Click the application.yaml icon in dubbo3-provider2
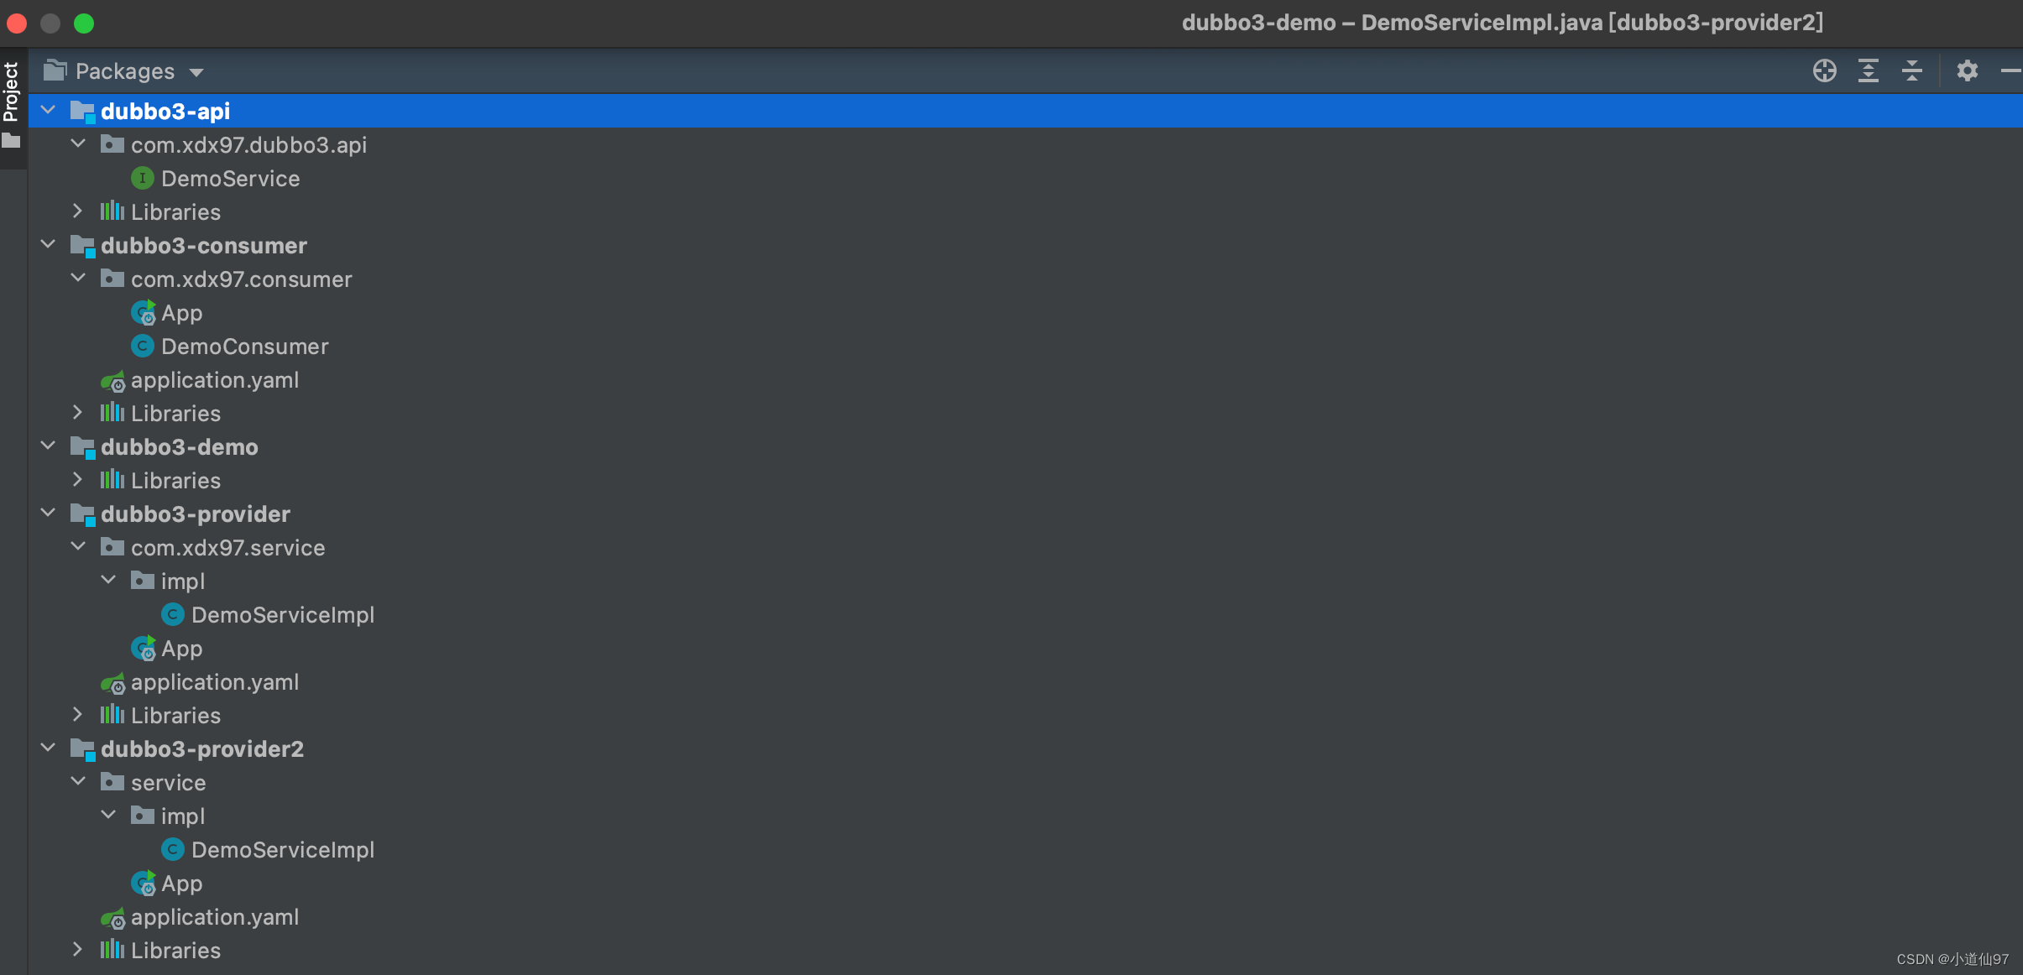The width and height of the screenshot is (2023, 975). coord(115,917)
